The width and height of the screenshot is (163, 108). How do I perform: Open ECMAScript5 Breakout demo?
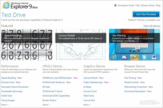click(54, 82)
